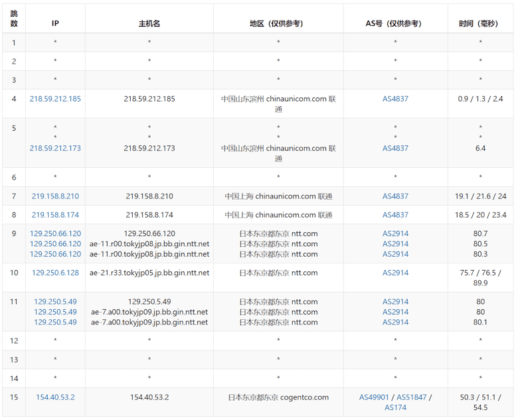
Task: Select region text 日本东京都东京 cogentco.com
Action: point(278,397)
